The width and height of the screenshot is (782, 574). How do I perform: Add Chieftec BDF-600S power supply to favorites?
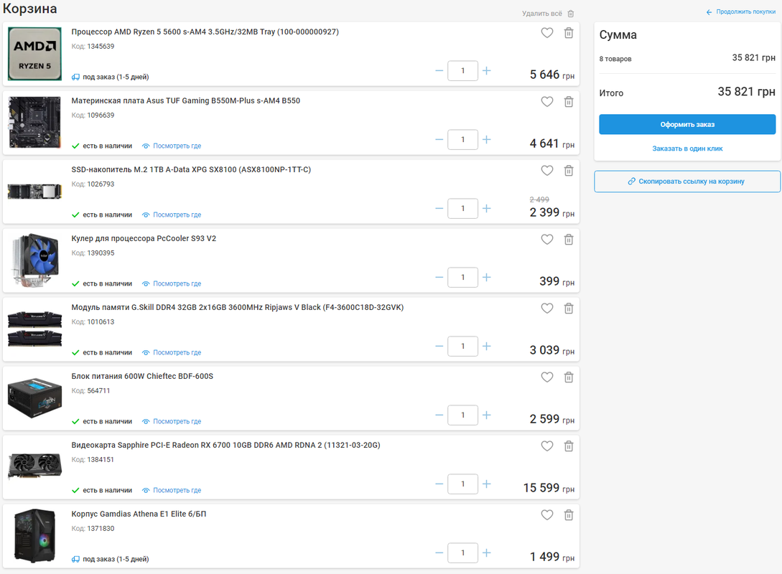(x=547, y=377)
